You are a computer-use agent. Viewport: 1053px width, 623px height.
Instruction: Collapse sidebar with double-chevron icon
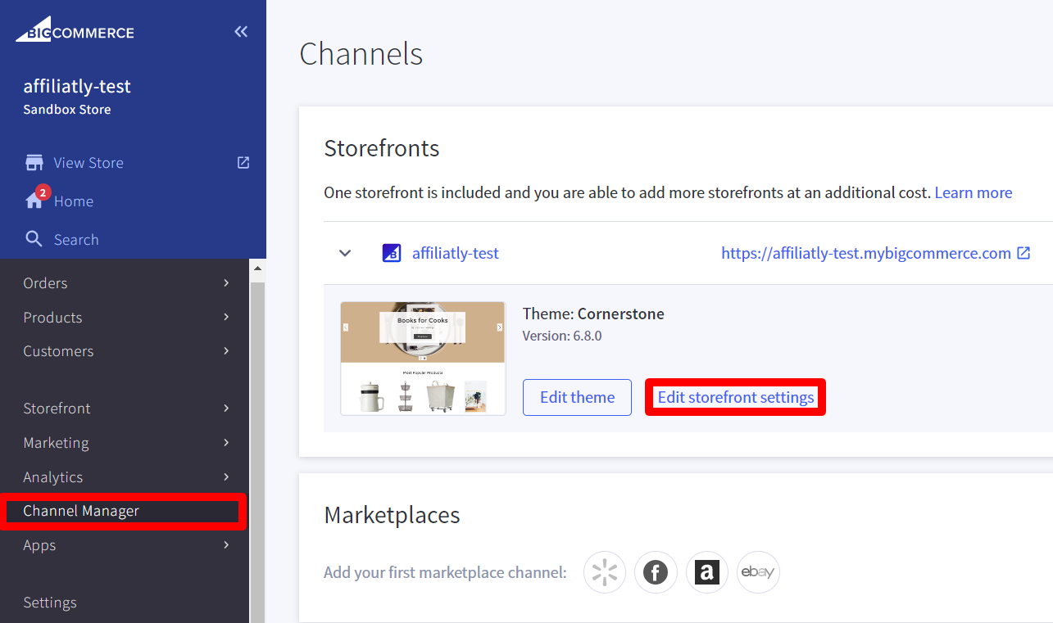coord(241,32)
